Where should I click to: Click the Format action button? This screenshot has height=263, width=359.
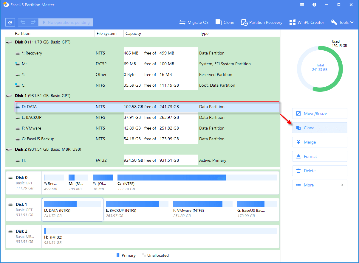(320, 156)
